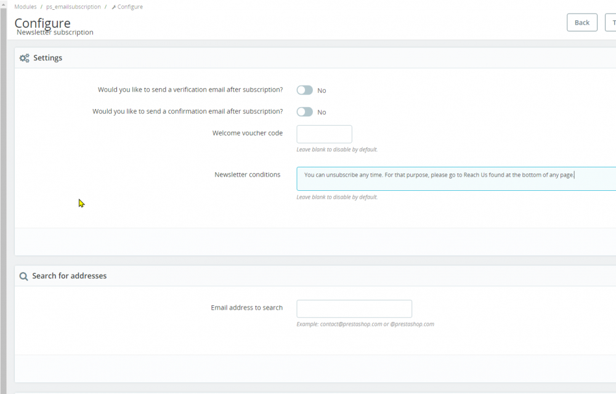Focus the Email address to search field
The height and width of the screenshot is (394, 616).
coord(354,309)
